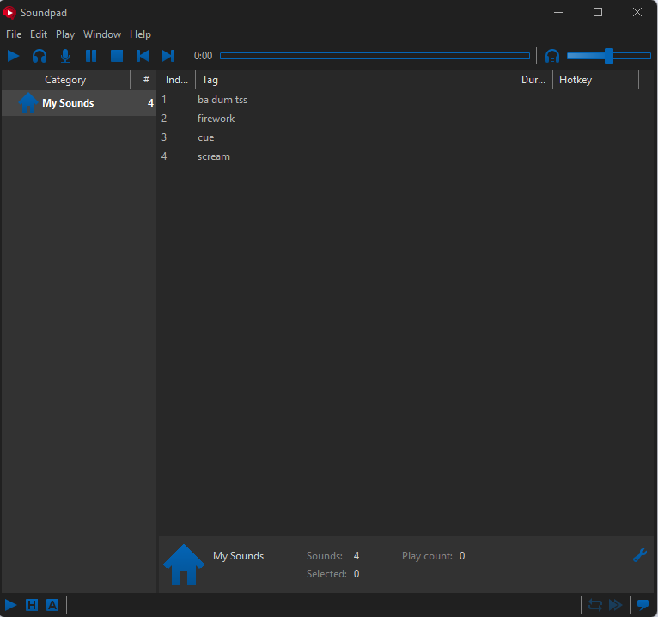
Task: Open the File menu
Action: [x=14, y=34]
